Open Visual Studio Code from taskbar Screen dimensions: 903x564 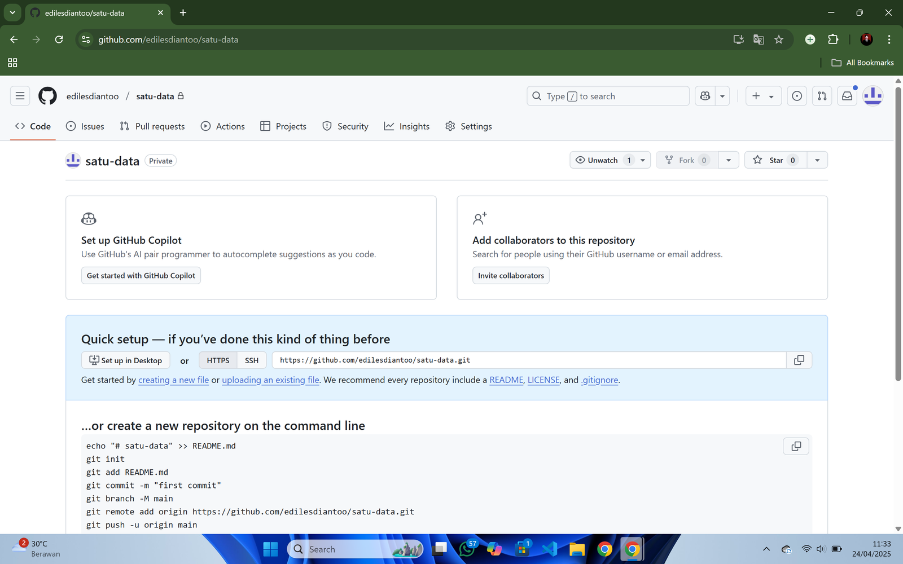click(550, 549)
